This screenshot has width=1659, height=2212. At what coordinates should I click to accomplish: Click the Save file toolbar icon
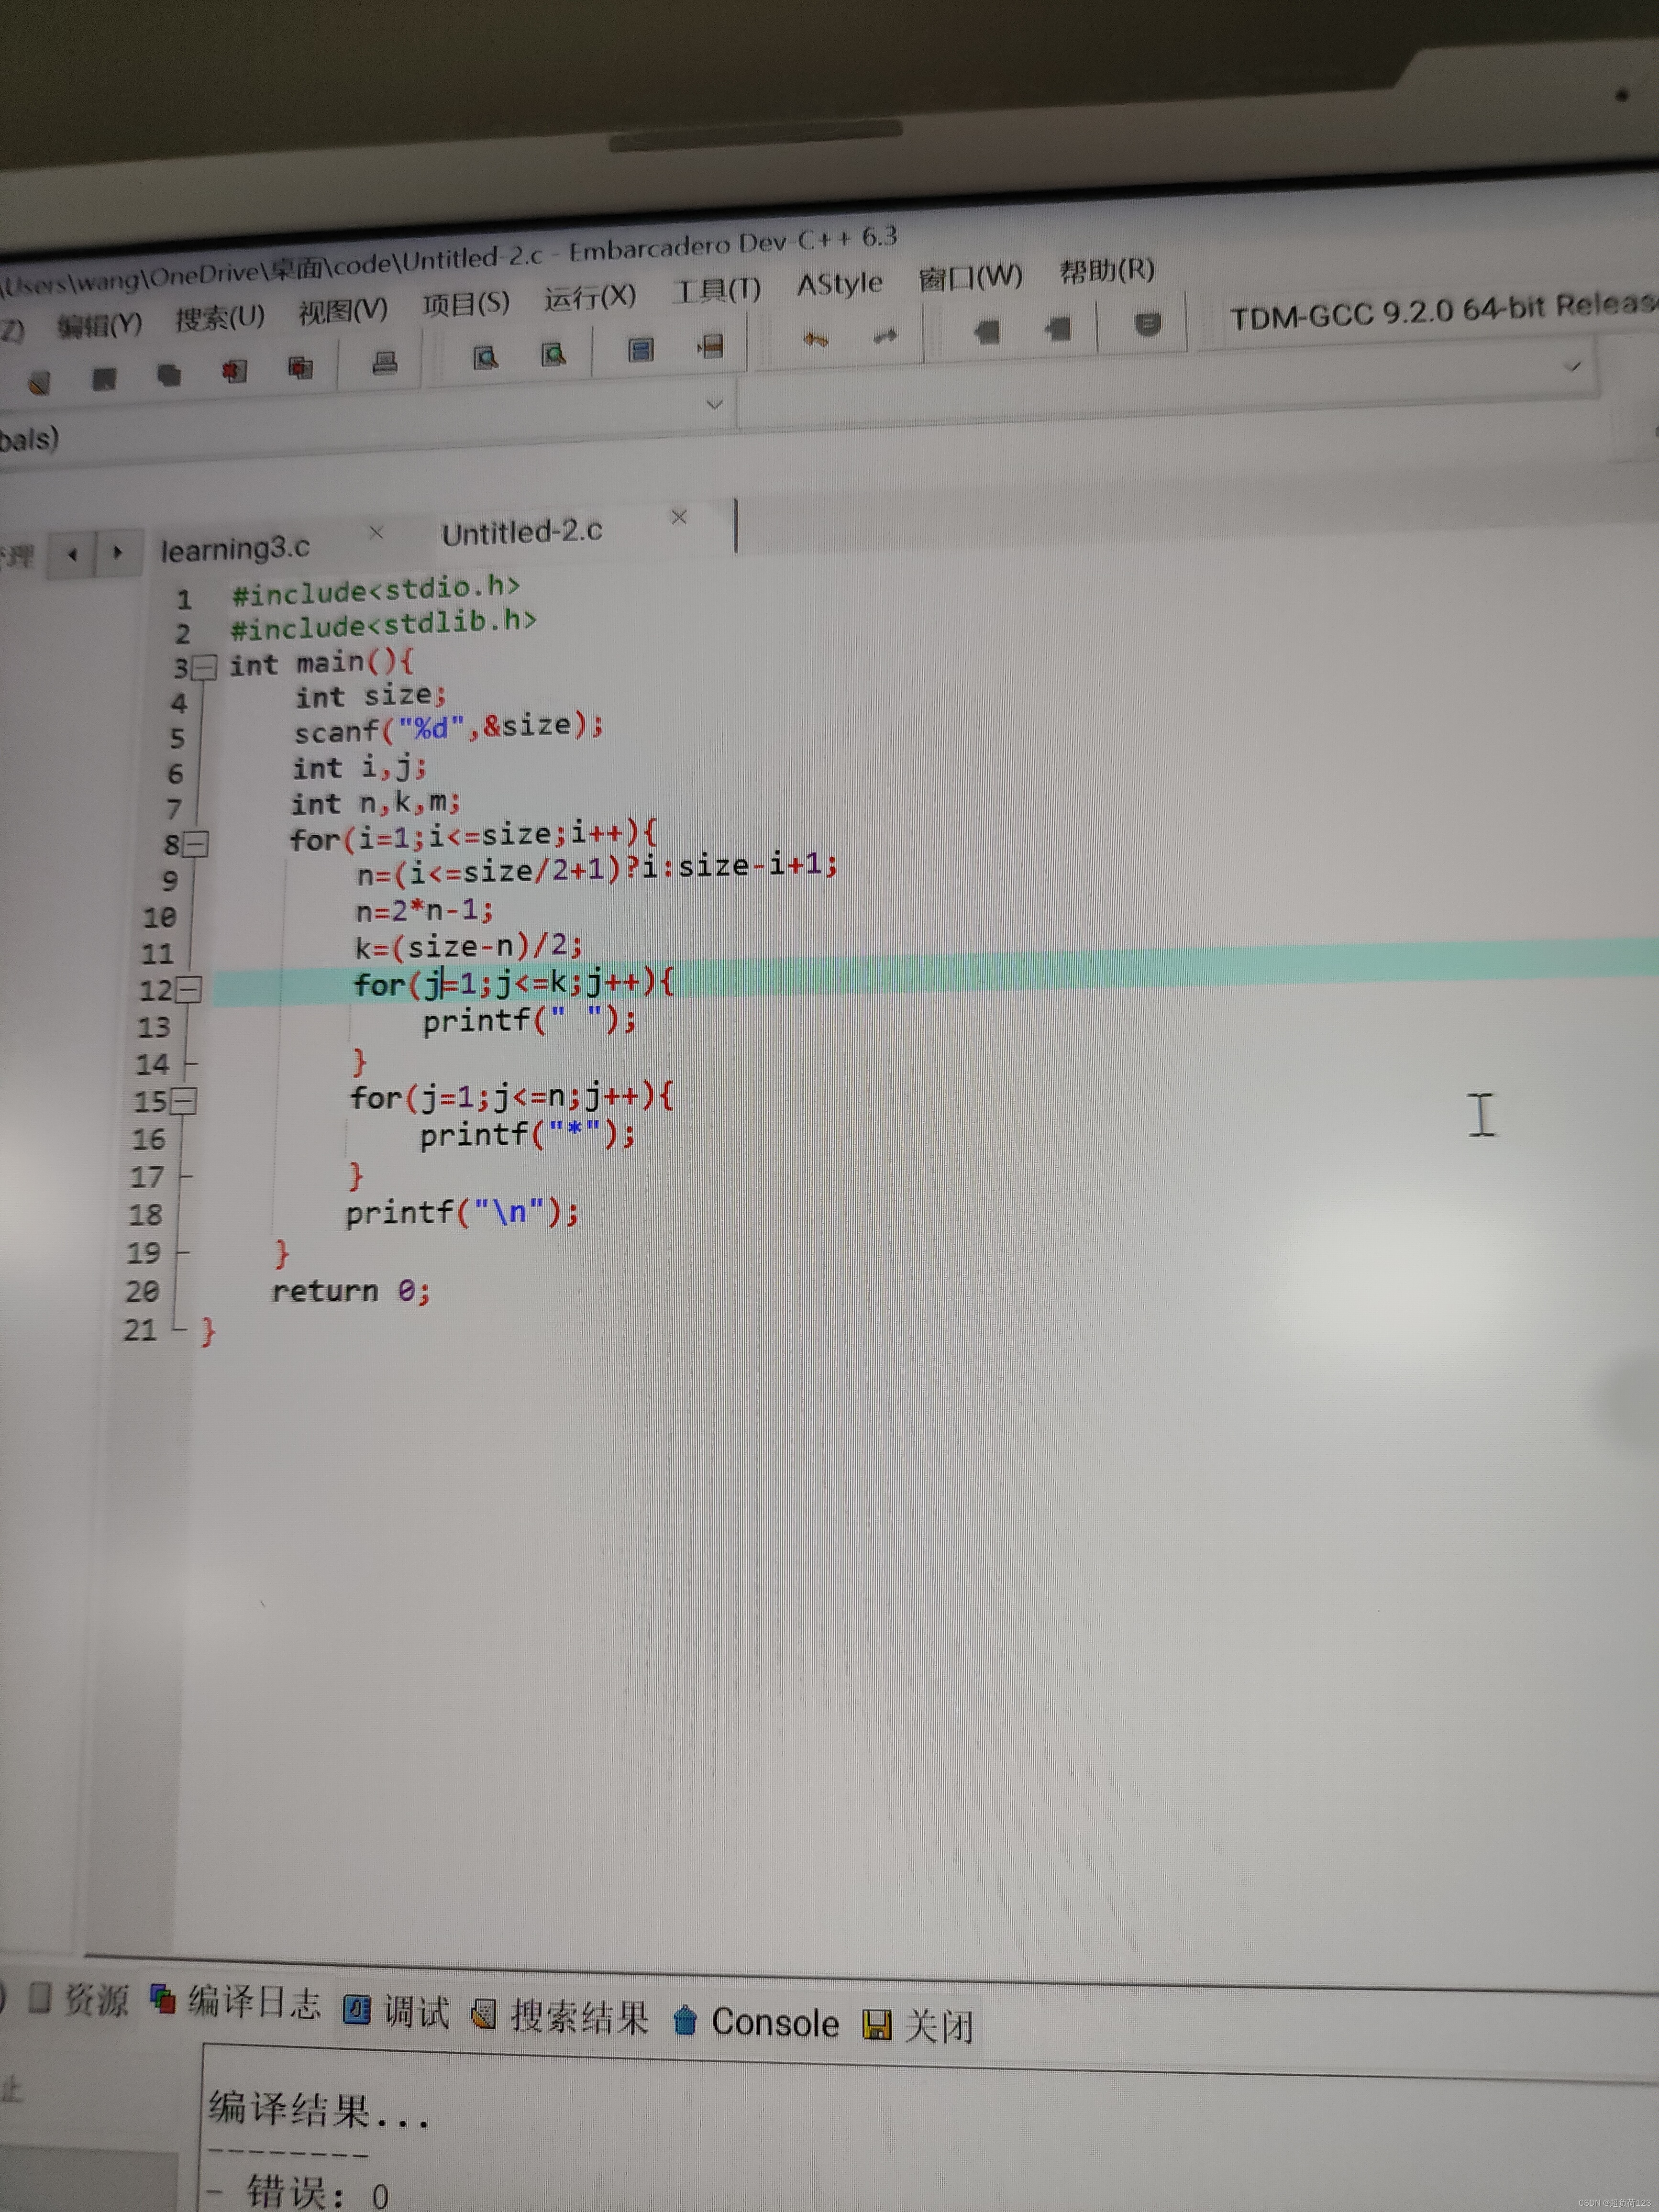coord(104,379)
